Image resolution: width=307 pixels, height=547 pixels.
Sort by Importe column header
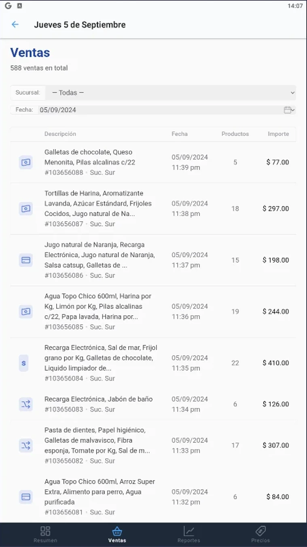[278, 134]
